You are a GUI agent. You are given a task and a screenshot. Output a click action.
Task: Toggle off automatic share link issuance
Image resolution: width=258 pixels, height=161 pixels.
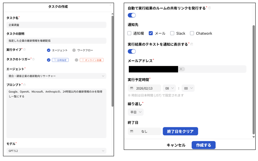(132, 15)
